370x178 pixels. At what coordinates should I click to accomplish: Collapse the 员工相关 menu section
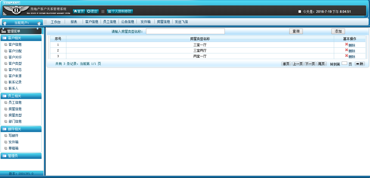(21, 96)
